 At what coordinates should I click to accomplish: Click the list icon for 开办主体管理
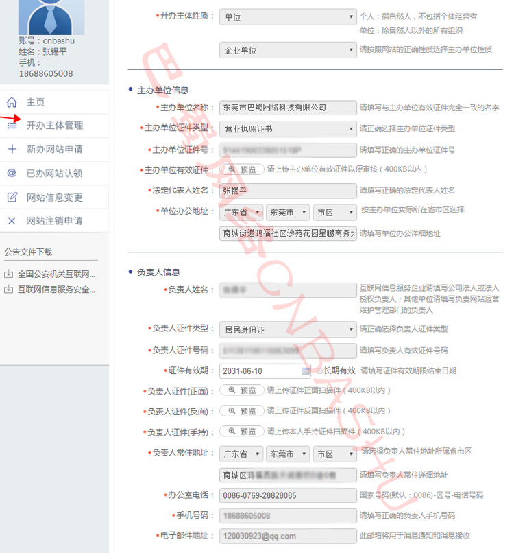point(12,126)
